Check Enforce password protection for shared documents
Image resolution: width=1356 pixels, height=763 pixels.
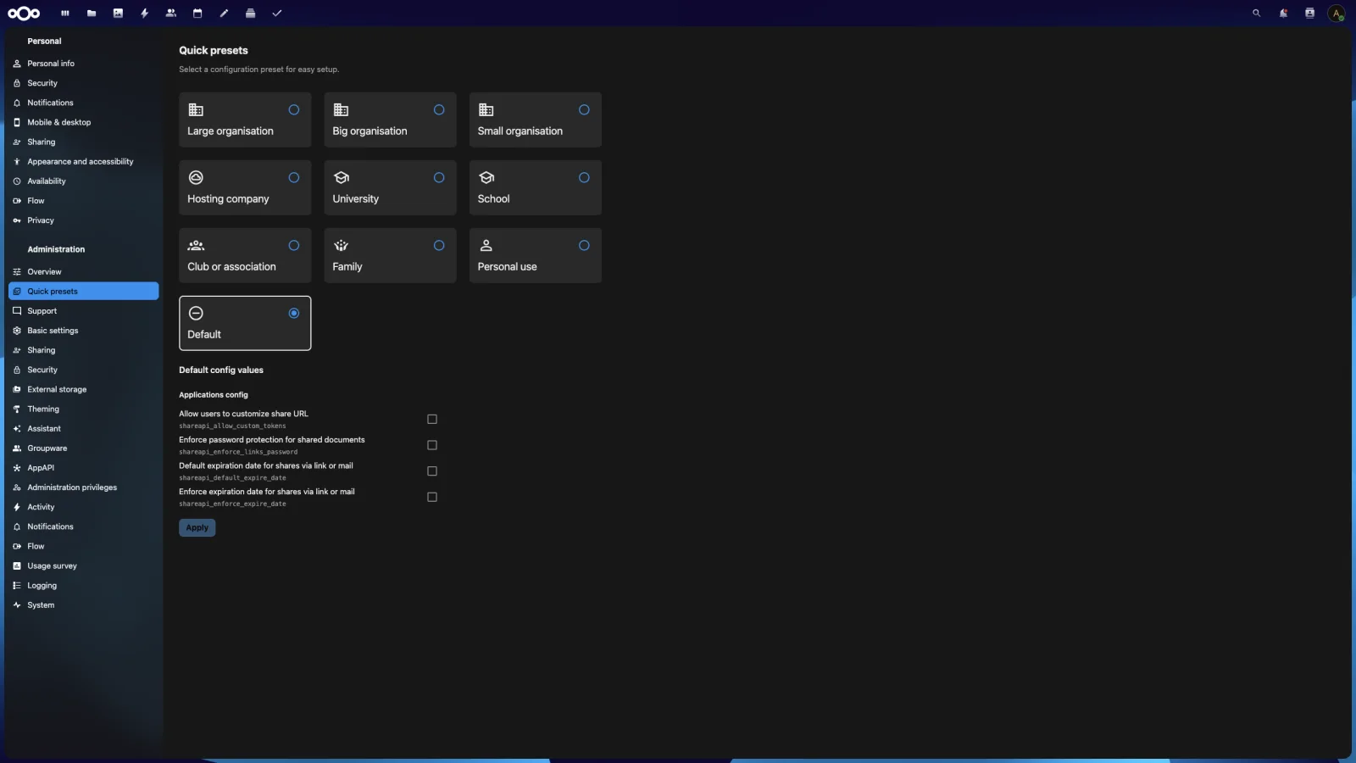[432, 445]
